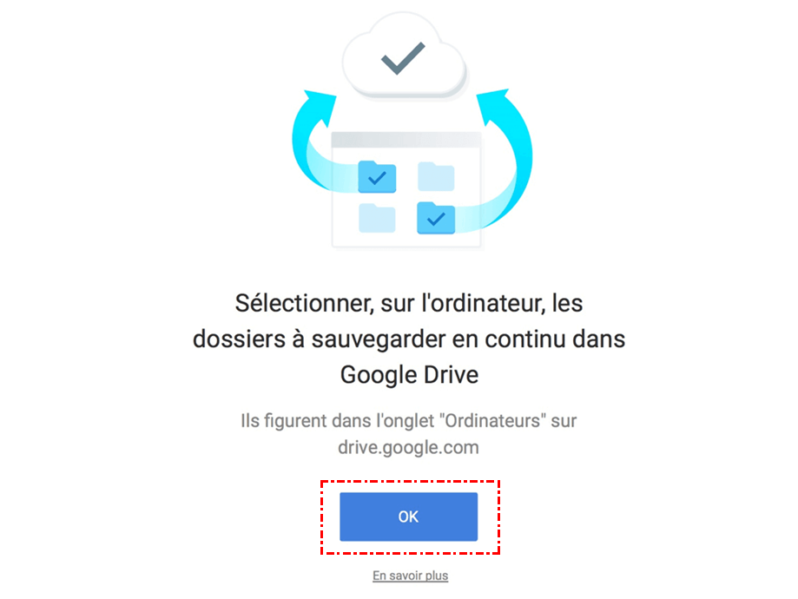The image size is (798, 599).
Task: Click the blank area of the folder window illustration
Action: 406,197
